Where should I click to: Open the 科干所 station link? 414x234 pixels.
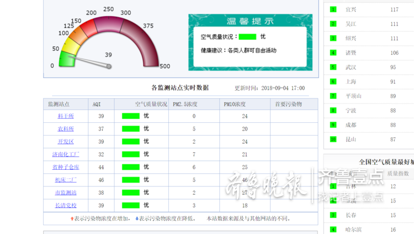[66, 116]
